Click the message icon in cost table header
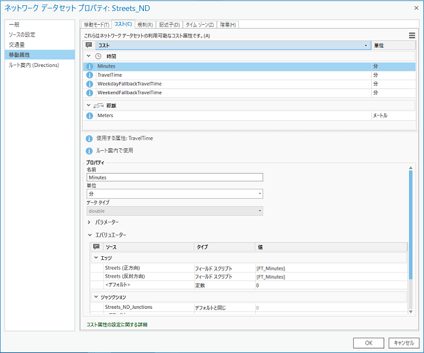 click(89, 46)
